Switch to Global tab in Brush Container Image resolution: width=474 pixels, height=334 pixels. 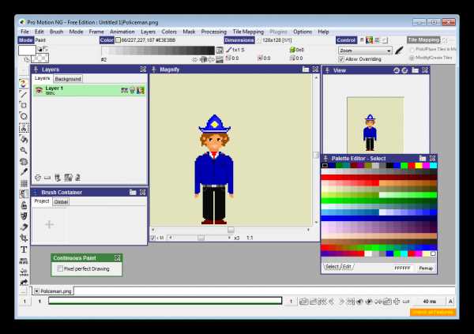pyautogui.click(x=61, y=202)
